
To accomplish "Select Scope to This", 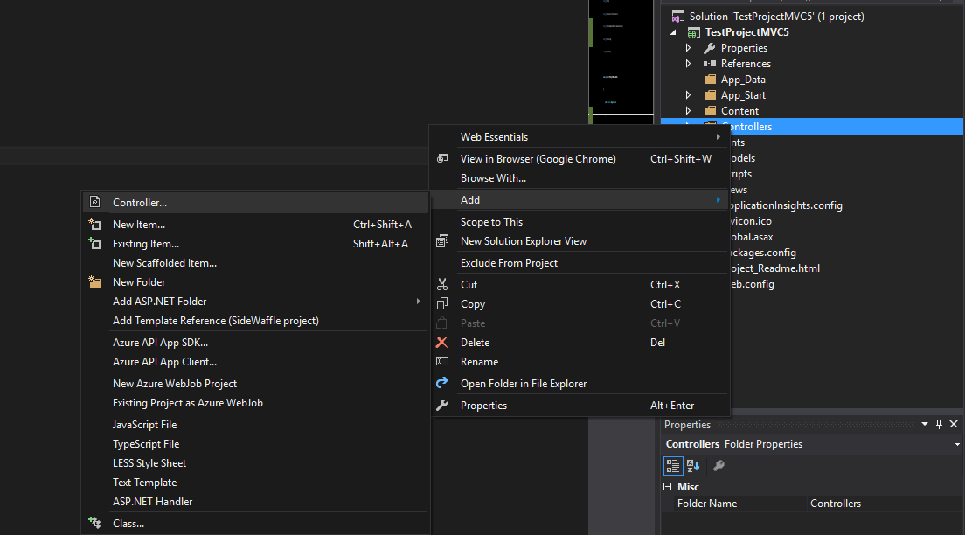I will [580, 222].
